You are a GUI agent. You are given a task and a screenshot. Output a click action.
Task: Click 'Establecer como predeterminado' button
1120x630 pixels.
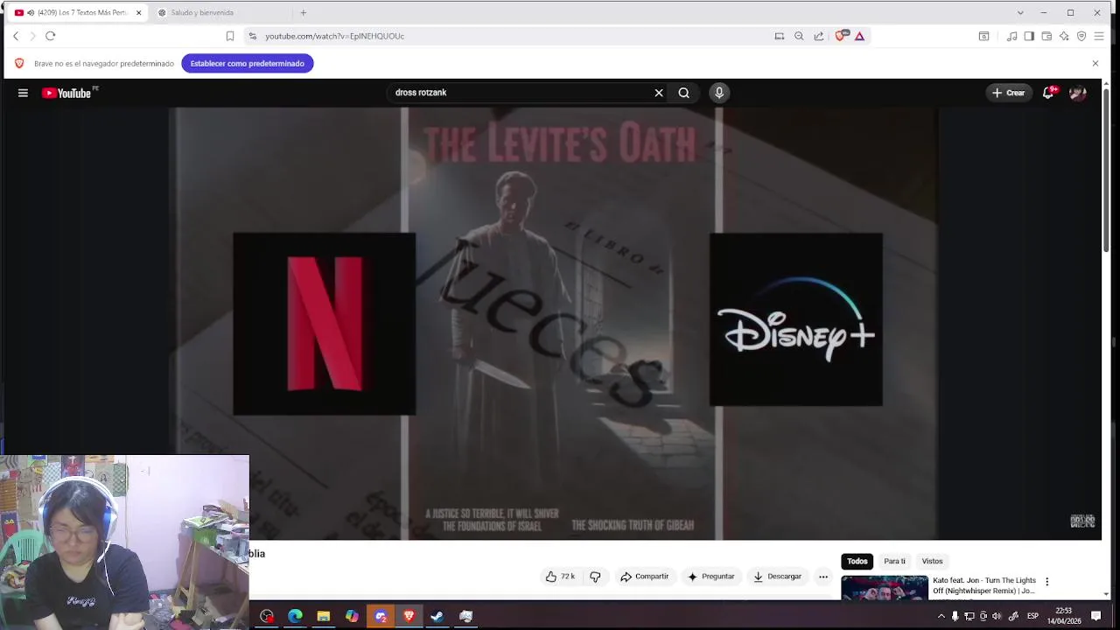pyautogui.click(x=247, y=63)
